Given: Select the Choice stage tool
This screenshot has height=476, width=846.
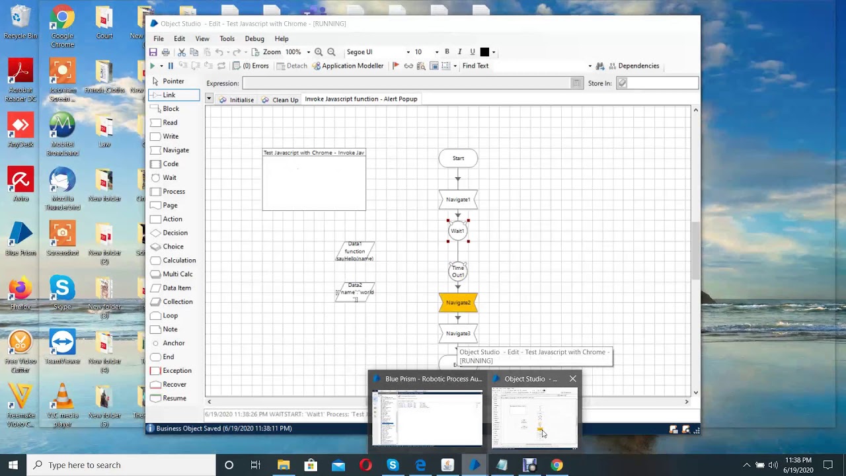Looking at the screenshot, I should click(167, 247).
